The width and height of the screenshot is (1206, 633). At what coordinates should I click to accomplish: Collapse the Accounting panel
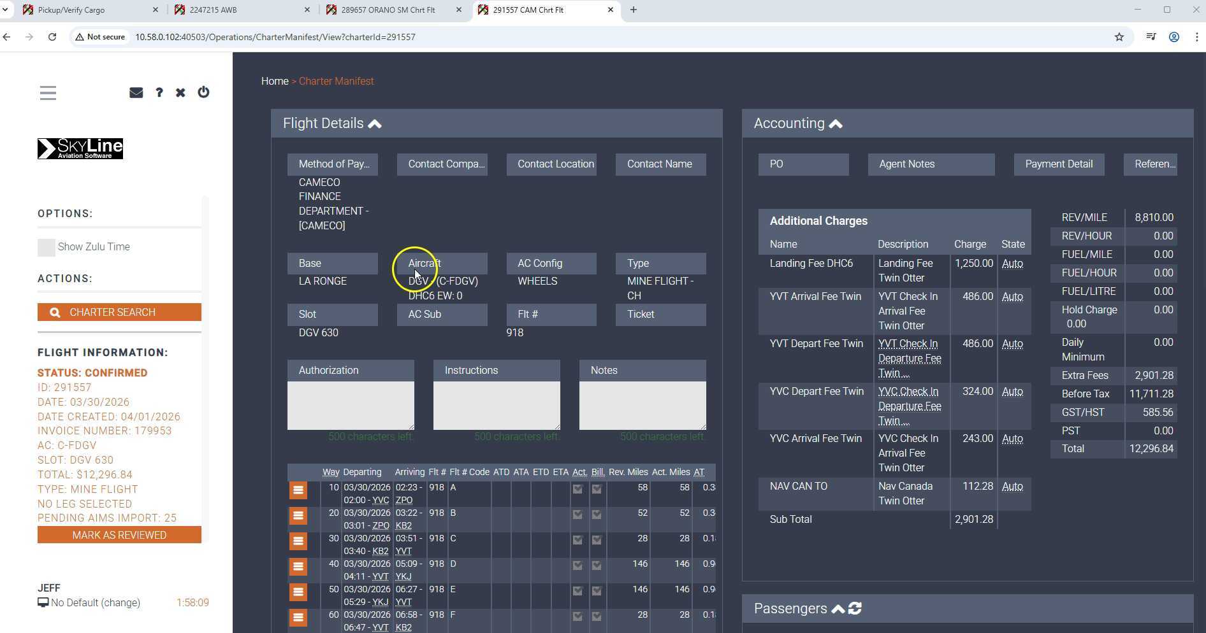tap(836, 124)
